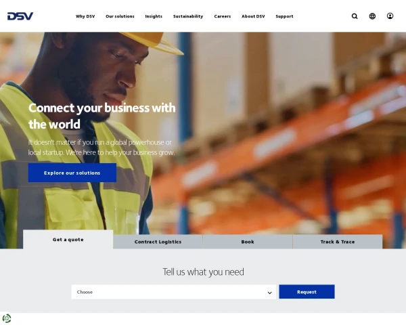Open the Sustainability menu
The image size is (406, 325).
[x=188, y=16]
